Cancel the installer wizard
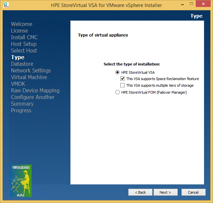213x203 pixels. pos(193,192)
